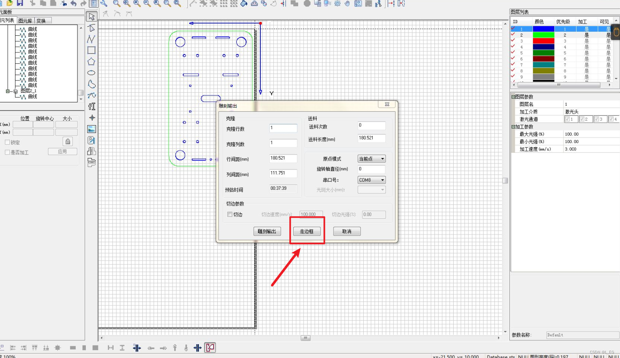620x358 pixels.
Task: Click the 列间距 input field
Action: coord(283,174)
